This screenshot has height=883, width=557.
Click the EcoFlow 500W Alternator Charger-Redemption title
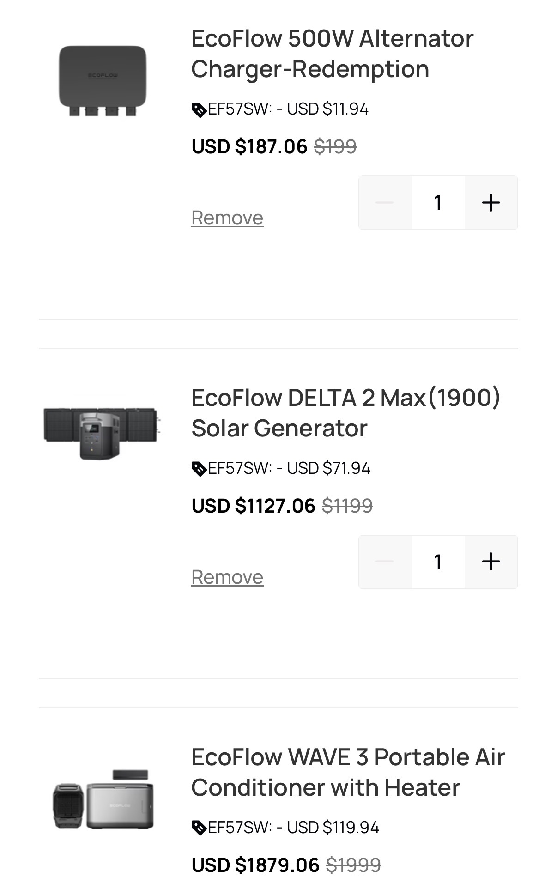point(332,54)
